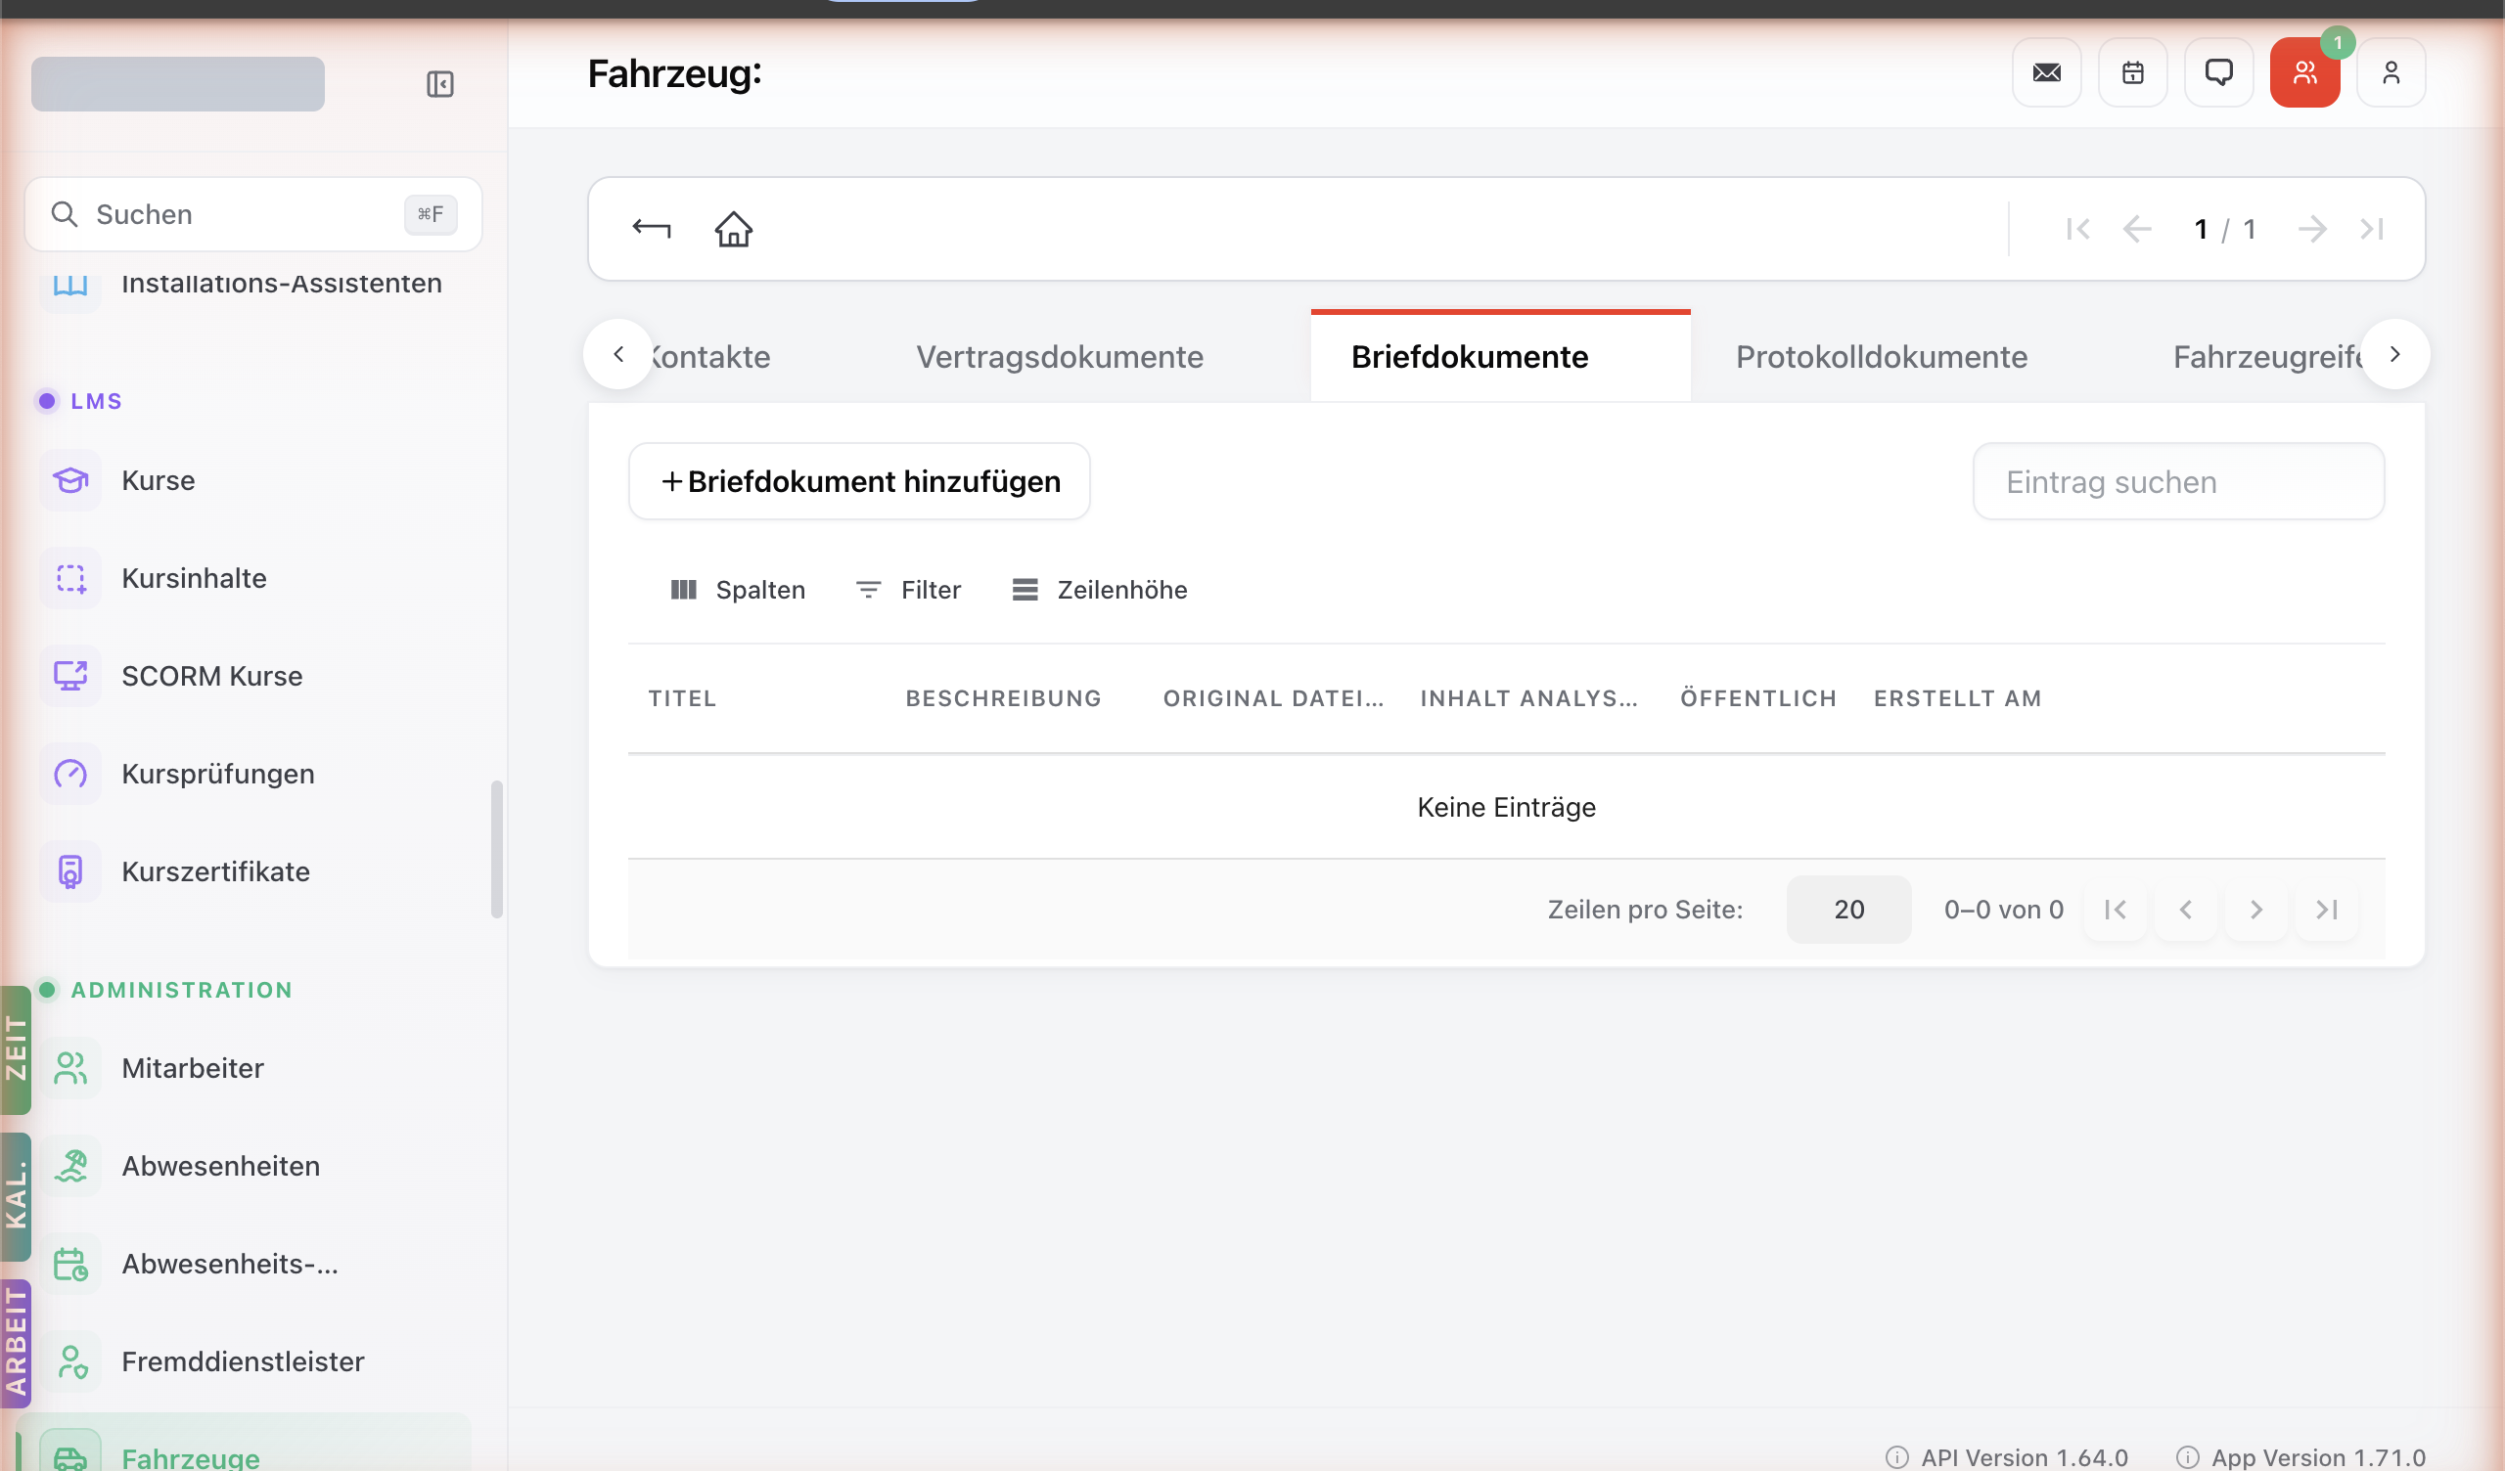Sort by the TITEL column header

pyautogui.click(x=682, y=697)
